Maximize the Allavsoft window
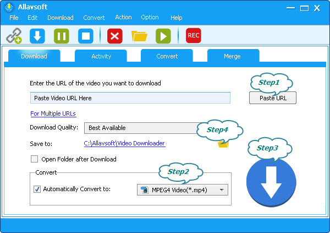 pyautogui.click(x=304, y=8)
